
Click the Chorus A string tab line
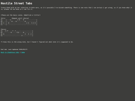[x=17, y=34]
